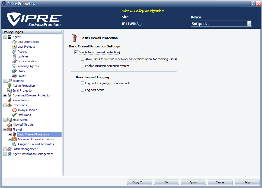Expand the Scanning tree node
The image size is (262, 188).
click(x=5, y=81)
